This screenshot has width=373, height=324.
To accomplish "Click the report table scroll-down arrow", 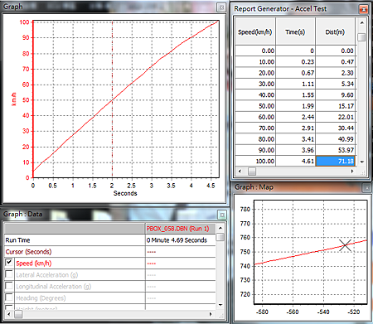I will [x=361, y=162].
